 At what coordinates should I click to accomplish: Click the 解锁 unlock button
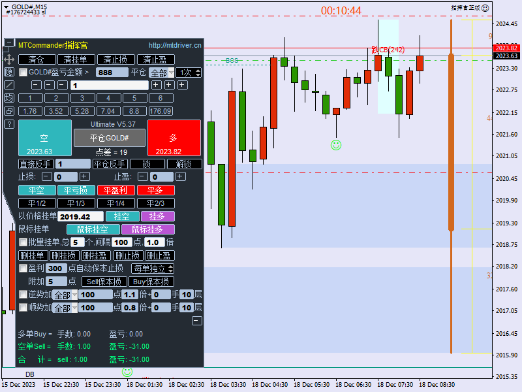coord(185,164)
